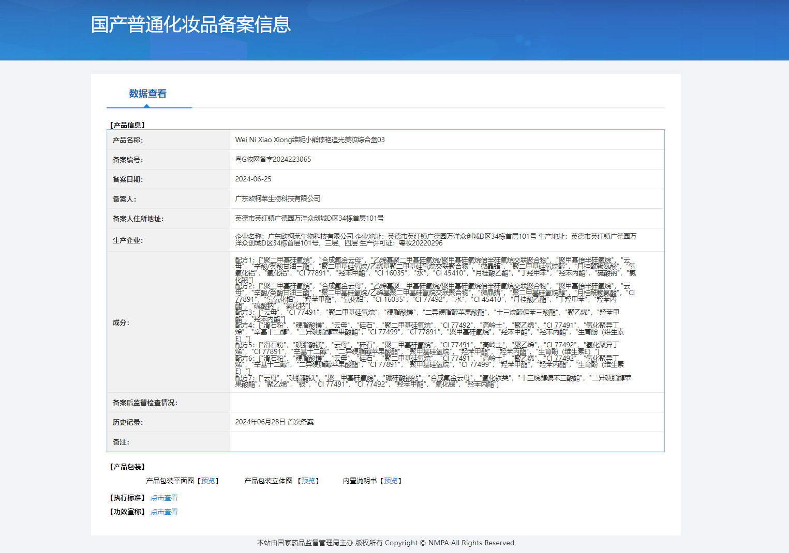Viewport: 789px width, 553px height.
Task: Select the 【功效宣称】 heading
Action: pyautogui.click(x=127, y=512)
